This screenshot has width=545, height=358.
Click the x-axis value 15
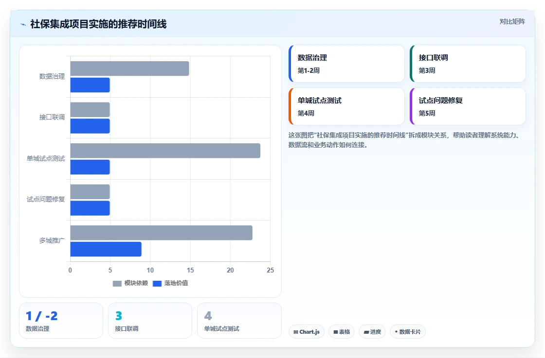coord(190,270)
